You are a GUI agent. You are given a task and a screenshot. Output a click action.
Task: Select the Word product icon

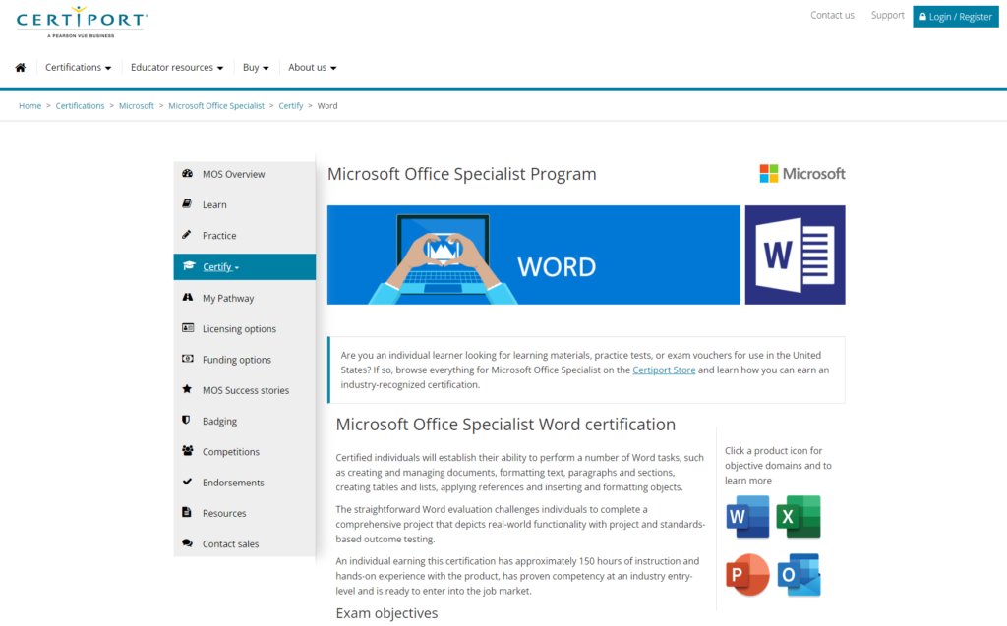click(747, 516)
